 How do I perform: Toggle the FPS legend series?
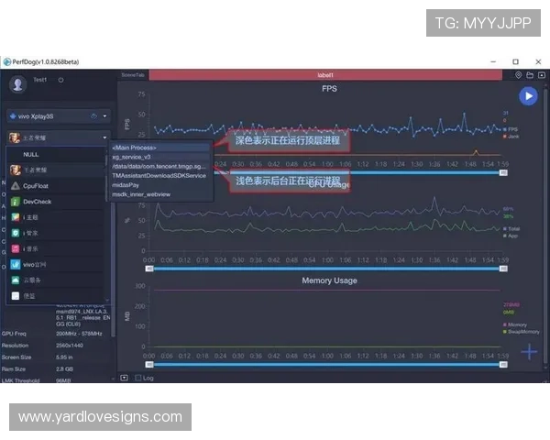pos(511,129)
